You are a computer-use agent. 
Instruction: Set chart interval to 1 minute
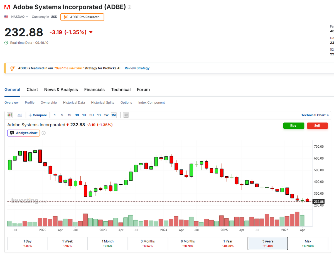(55, 115)
